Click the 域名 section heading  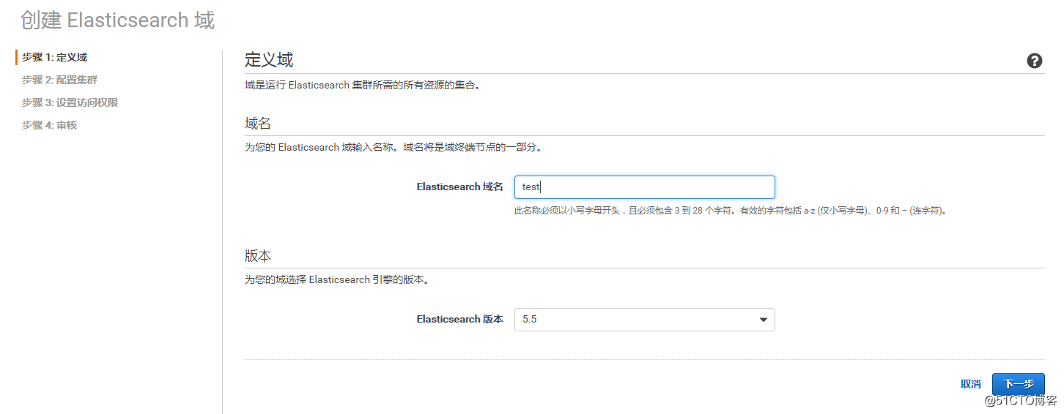click(x=258, y=124)
